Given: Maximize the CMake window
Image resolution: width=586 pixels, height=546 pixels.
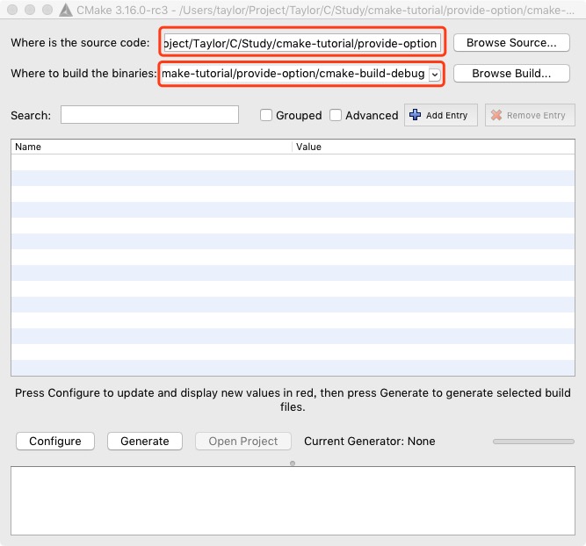Looking at the screenshot, I should (x=47, y=11).
